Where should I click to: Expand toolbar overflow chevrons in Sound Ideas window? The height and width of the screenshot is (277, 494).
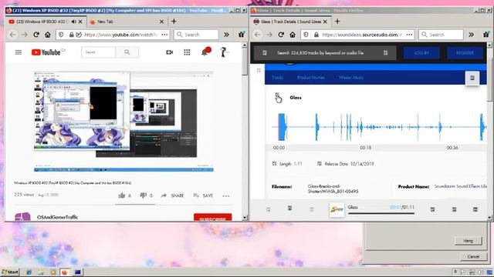coord(471,35)
